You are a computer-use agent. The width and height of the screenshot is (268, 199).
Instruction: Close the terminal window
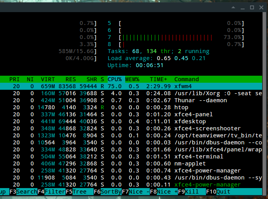261,7
